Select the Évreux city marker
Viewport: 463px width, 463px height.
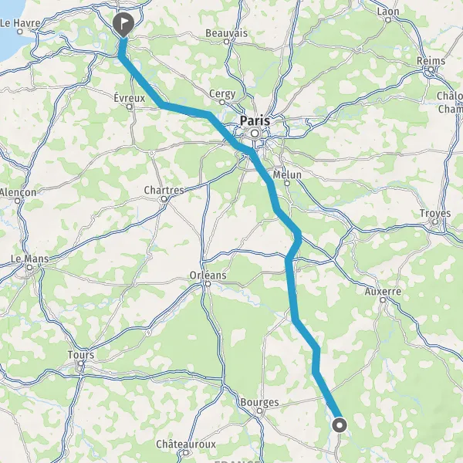click(130, 107)
